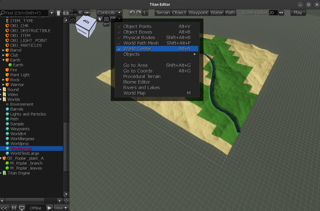Click the dots-with-arrows icon next to R
Image resolution: width=320 pixels, height=211 pixels.
(x=87, y=13)
